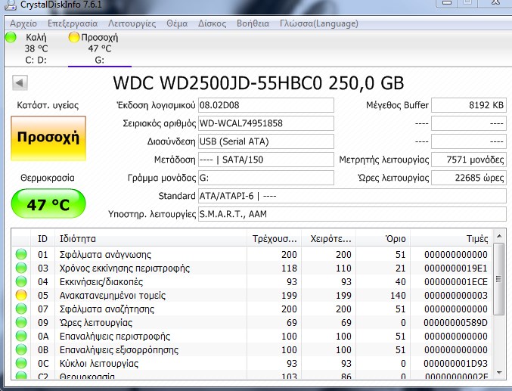The image size is (512, 391).
Task: Click the transfer mode field SATA/150
Action: pyautogui.click(x=265, y=160)
